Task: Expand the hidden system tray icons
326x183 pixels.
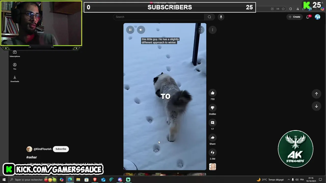Action: (289, 180)
